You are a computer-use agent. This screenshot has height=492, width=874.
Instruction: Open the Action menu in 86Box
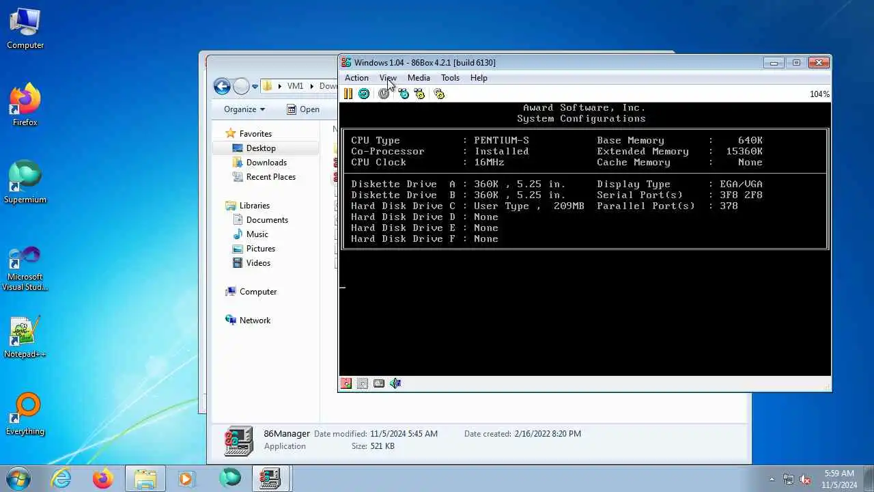[356, 78]
